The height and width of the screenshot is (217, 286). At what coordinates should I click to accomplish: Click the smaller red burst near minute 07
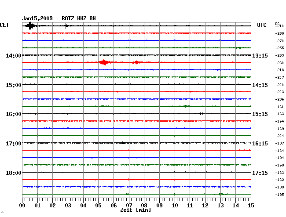(136, 62)
